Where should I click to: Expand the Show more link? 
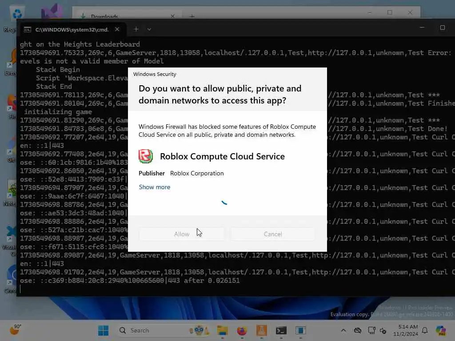pos(154,187)
